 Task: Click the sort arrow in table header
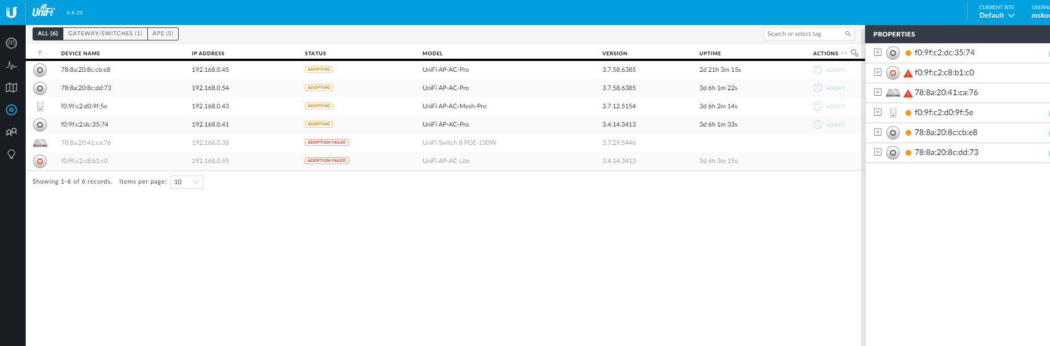40,53
